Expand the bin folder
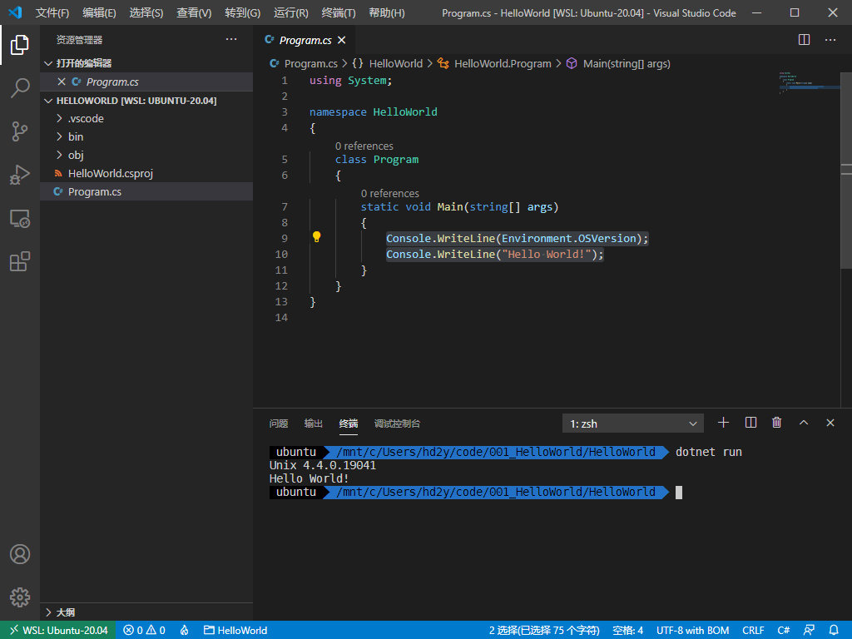Image resolution: width=852 pixels, height=639 pixels. 147,137
